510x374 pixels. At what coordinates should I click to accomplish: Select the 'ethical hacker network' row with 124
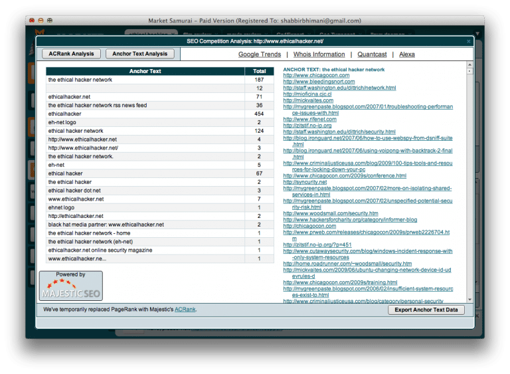point(159,131)
